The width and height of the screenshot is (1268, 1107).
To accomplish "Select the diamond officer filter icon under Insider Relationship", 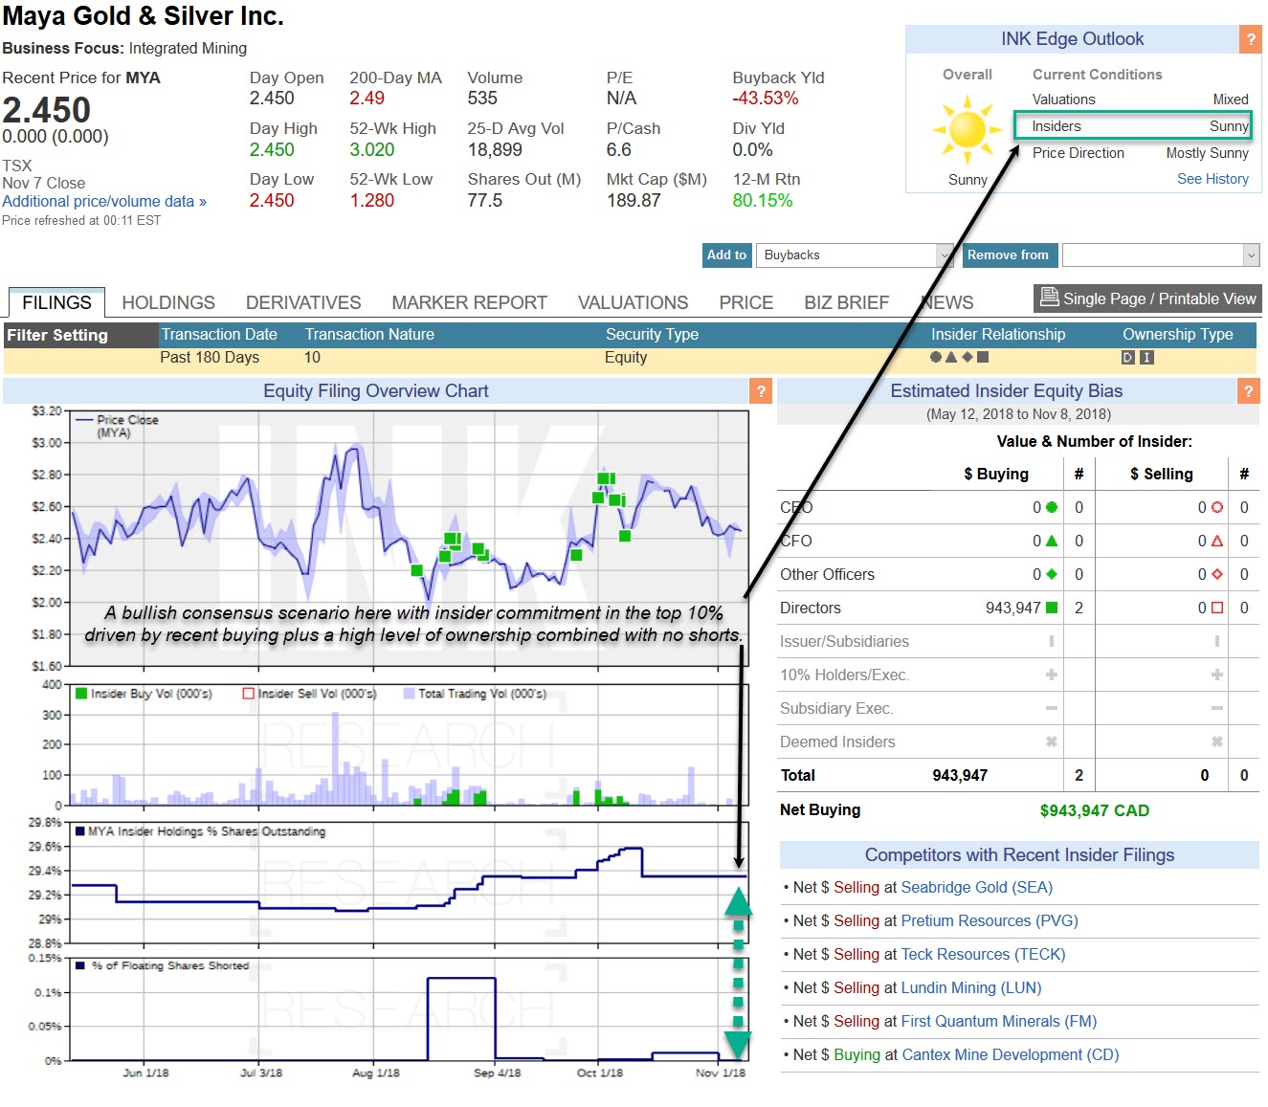I will pos(967,357).
